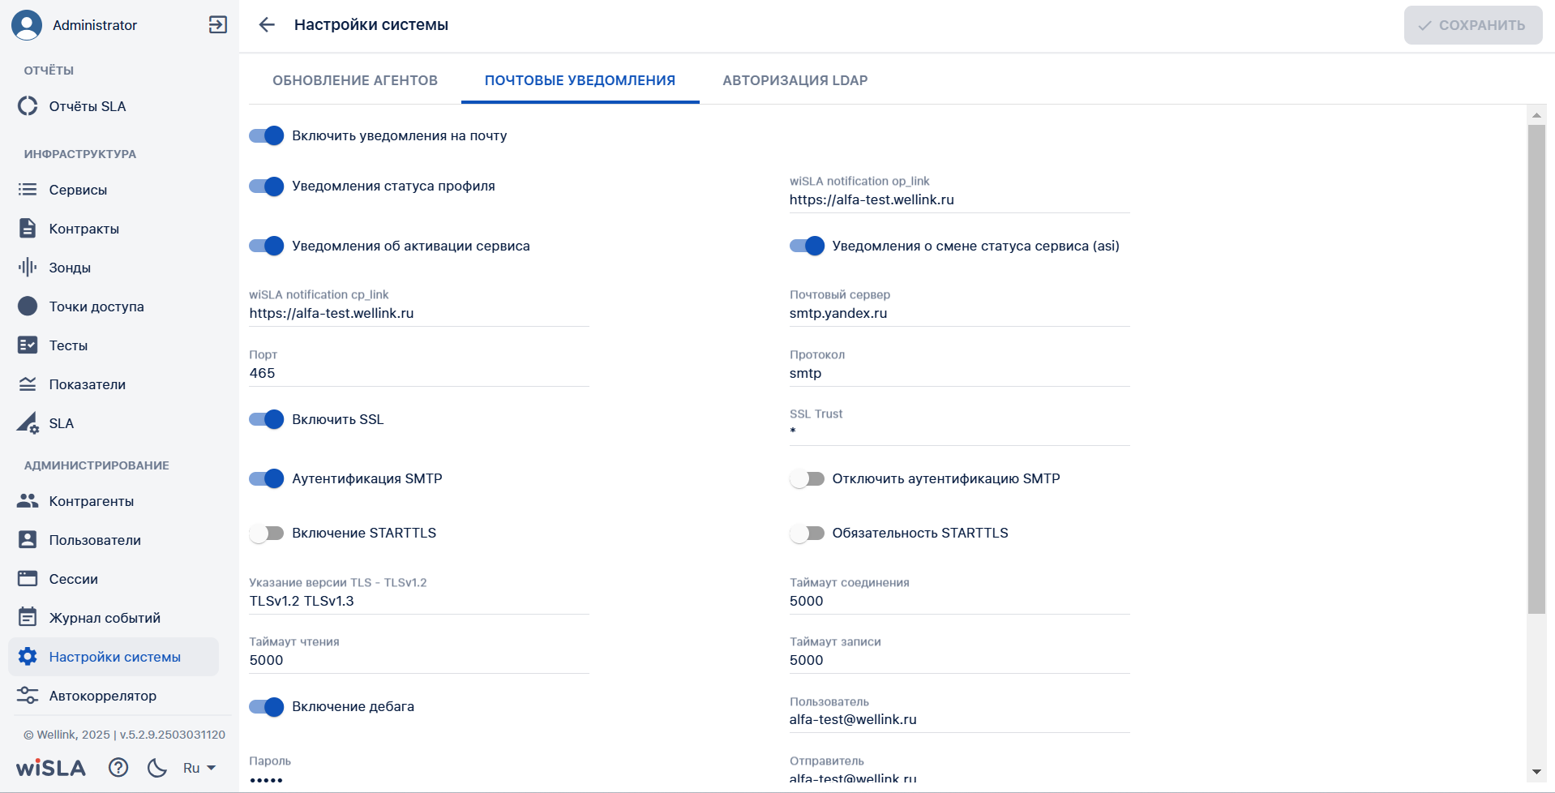Enable Включение STARTTLS switch

(267, 533)
